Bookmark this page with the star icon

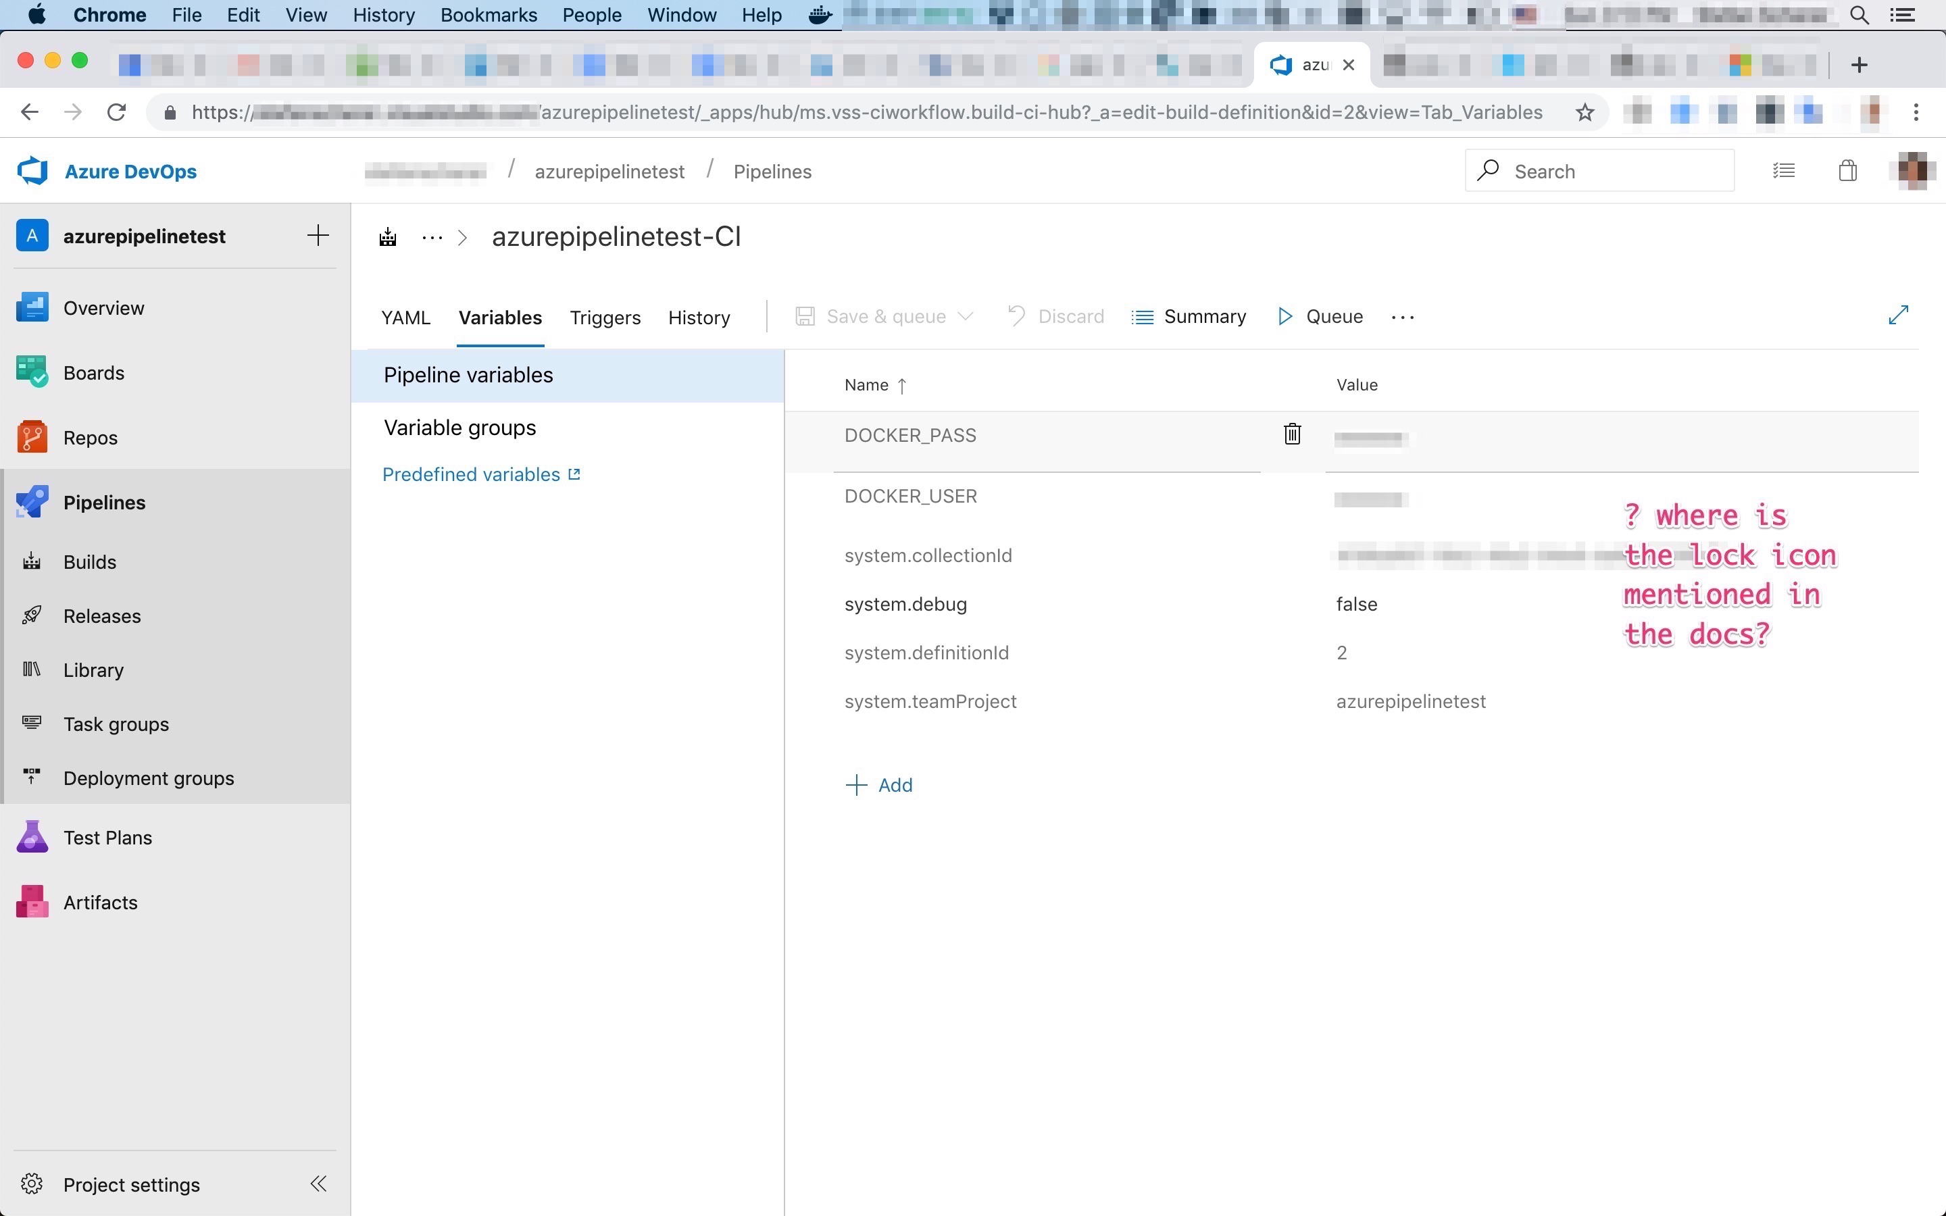click(1584, 113)
